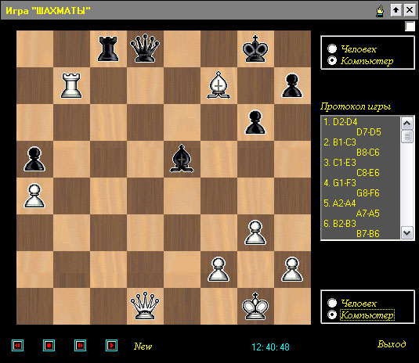Select the black bishop in the board center
Screen dimensions: 419x363
[x=182, y=159]
